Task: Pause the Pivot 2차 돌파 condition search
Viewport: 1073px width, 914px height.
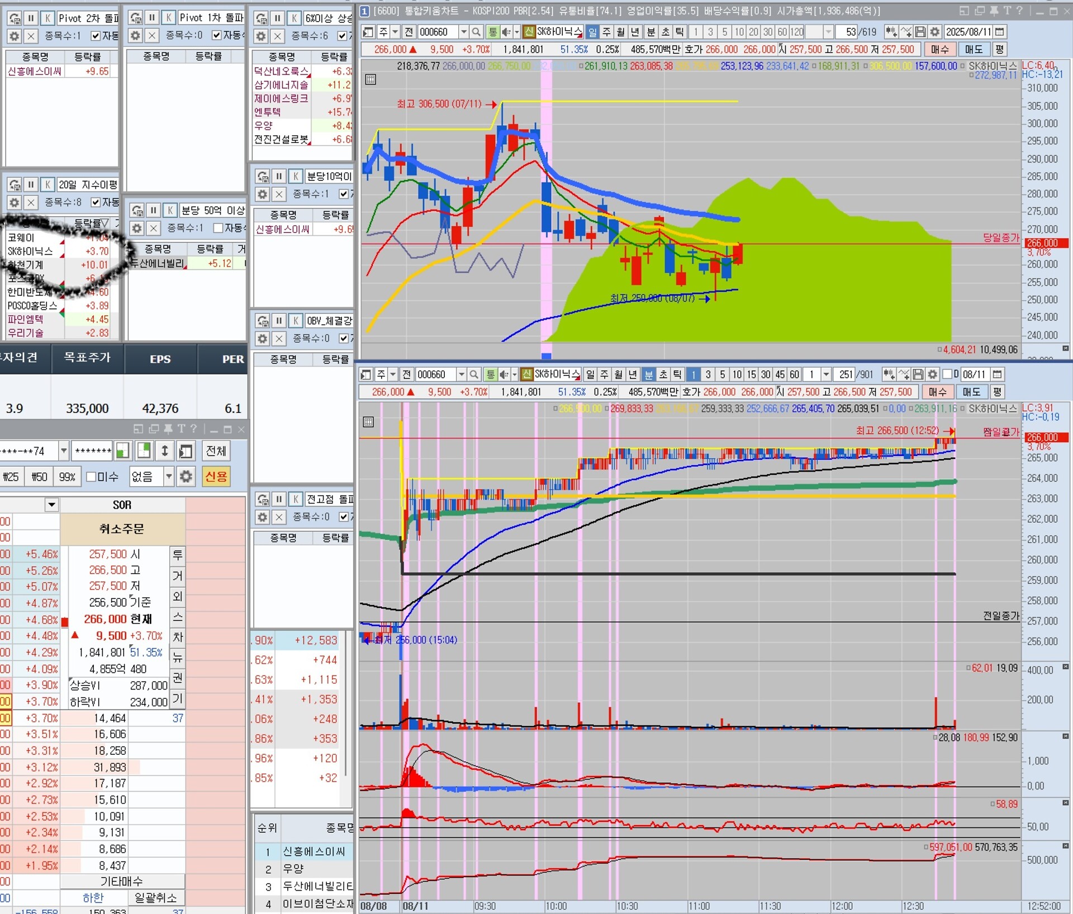Action: [31, 18]
